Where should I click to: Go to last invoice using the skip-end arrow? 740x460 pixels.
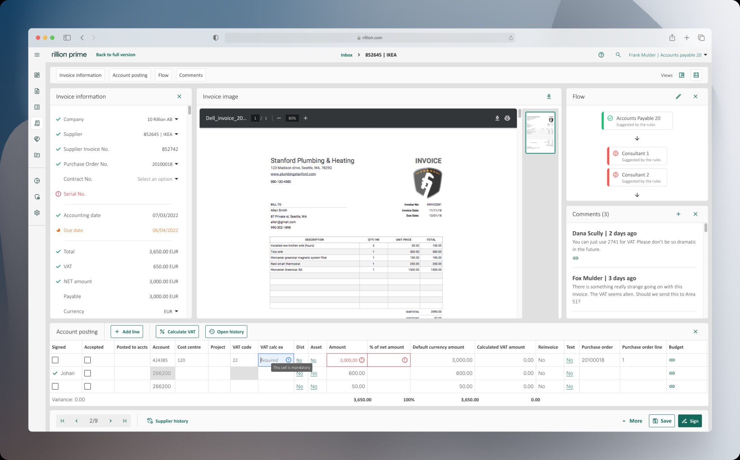tap(124, 421)
